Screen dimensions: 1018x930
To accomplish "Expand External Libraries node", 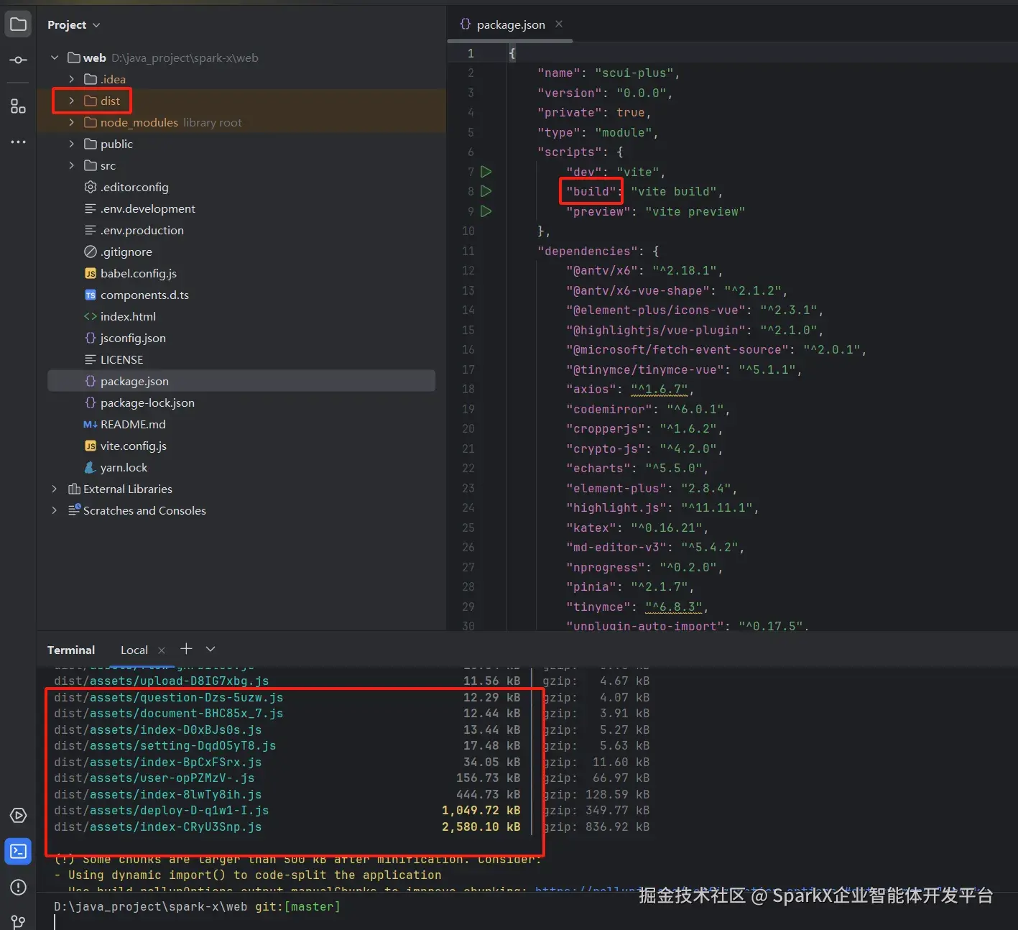I will 55,489.
